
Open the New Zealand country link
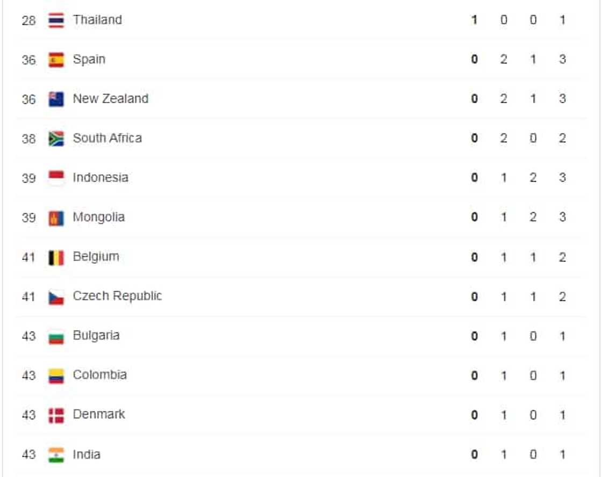click(110, 99)
